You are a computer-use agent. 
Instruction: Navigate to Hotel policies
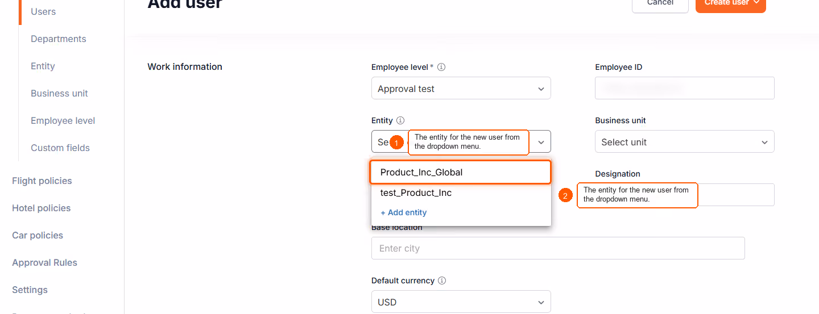(42, 208)
